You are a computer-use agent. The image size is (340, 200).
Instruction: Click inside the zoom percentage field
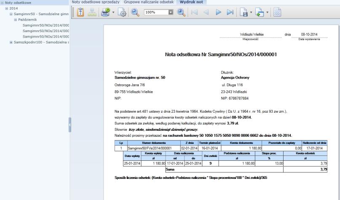pos(156,12)
